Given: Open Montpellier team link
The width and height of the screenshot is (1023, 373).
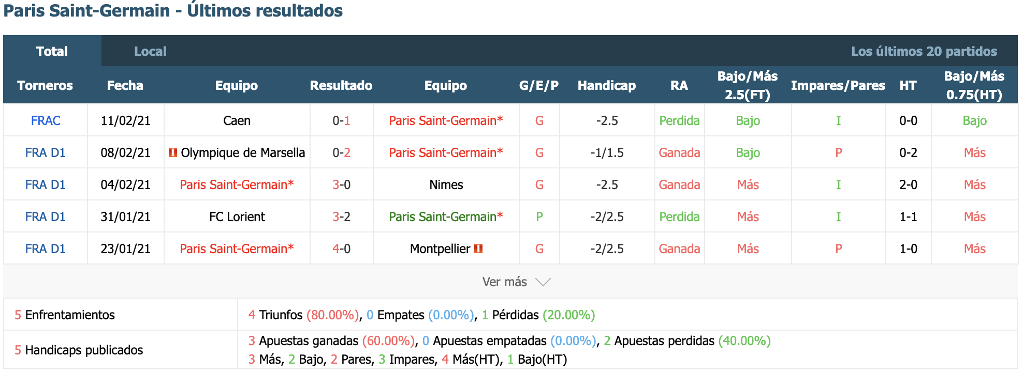Looking at the screenshot, I should coord(440,248).
